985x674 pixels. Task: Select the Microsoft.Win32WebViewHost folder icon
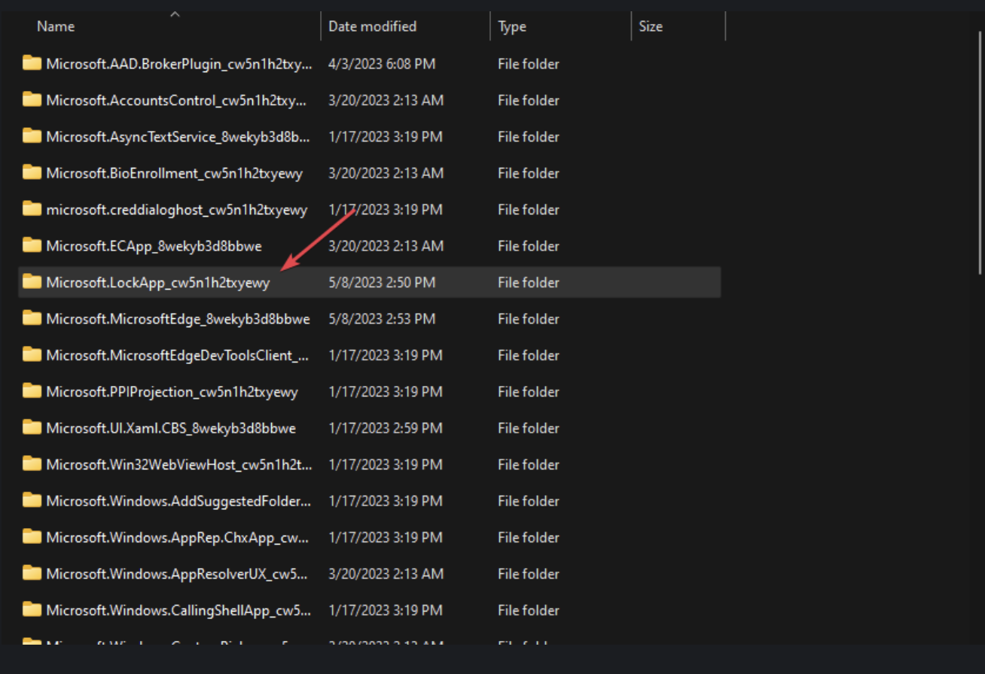(32, 464)
